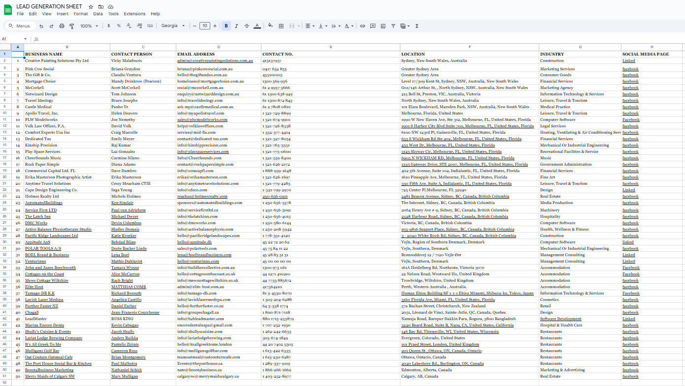Image resolution: width=685 pixels, height=386 pixels.
Task: Click the Menus search box
Action: point(19,26)
